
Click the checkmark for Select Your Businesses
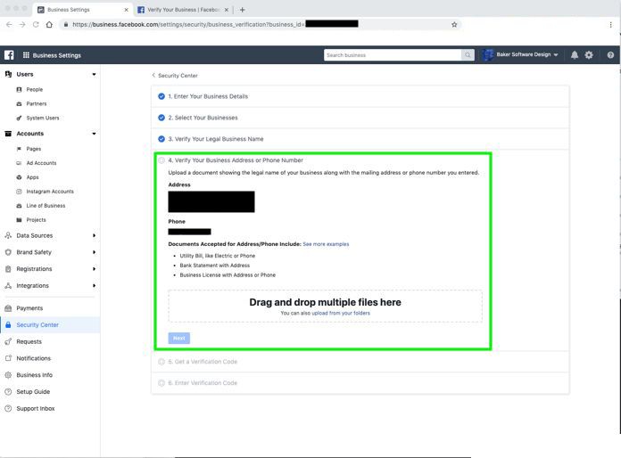(161, 118)
